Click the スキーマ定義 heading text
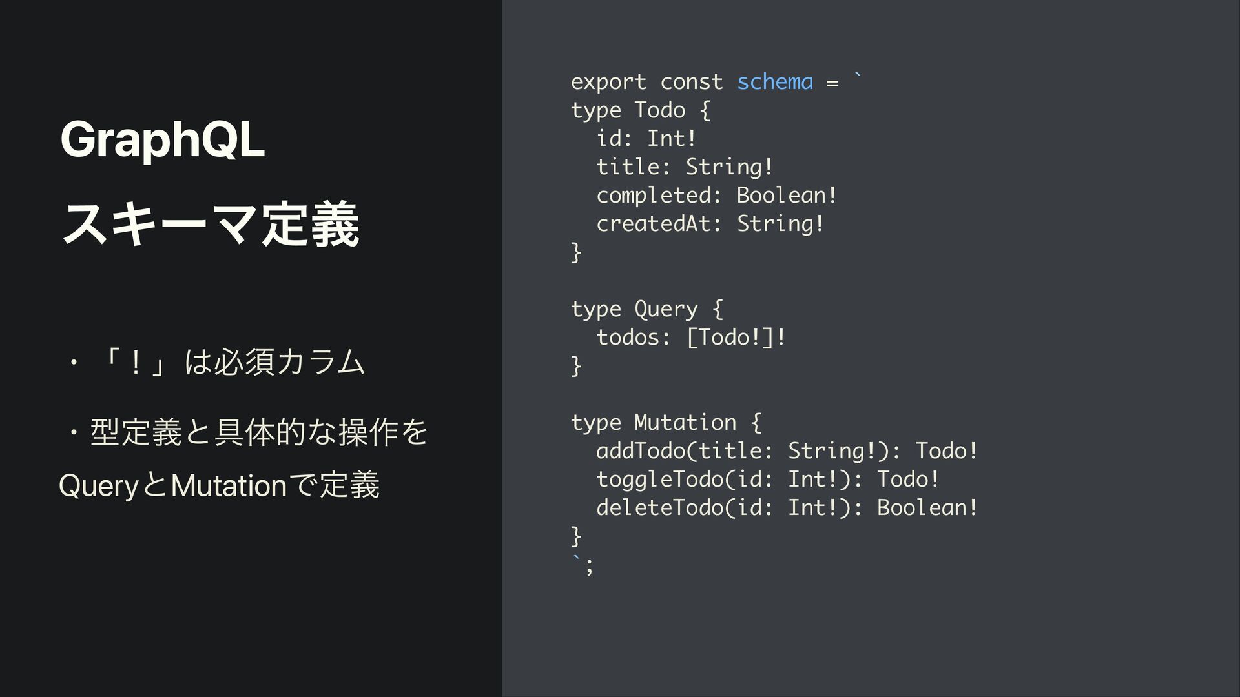This screenshot has height=697, width=1240. pyautogui.click(x=210, y=225)
